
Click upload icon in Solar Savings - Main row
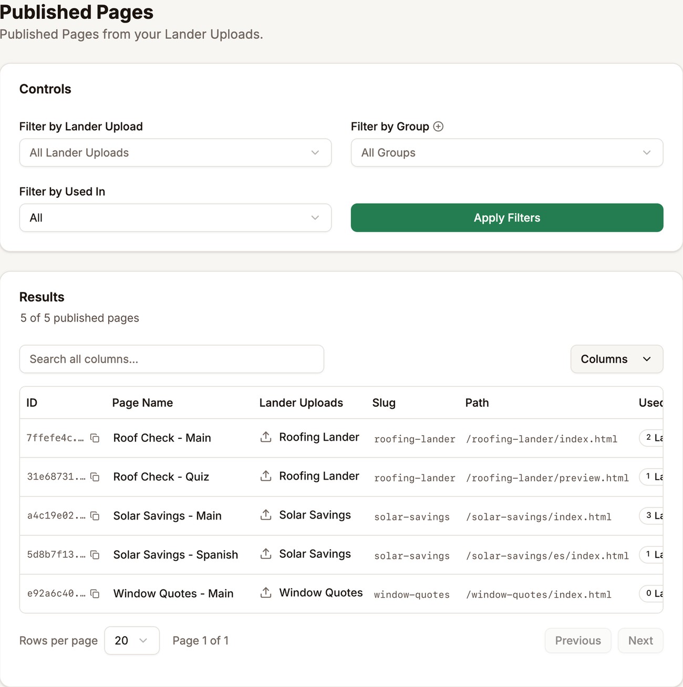(x=266, y=514)
